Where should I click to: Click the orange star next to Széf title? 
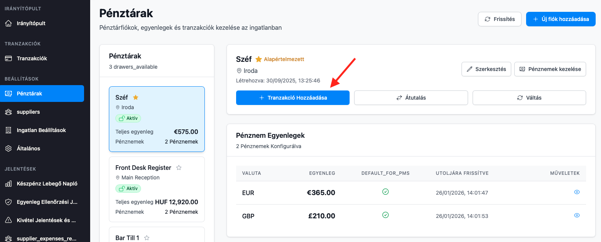coord(259,59)
